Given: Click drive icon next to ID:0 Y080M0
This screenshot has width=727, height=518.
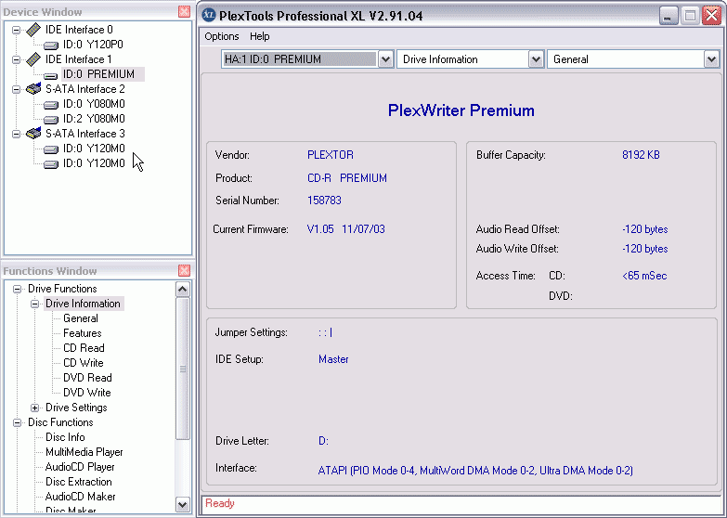Looking at the screenshot, I should [x=51, y=104].
